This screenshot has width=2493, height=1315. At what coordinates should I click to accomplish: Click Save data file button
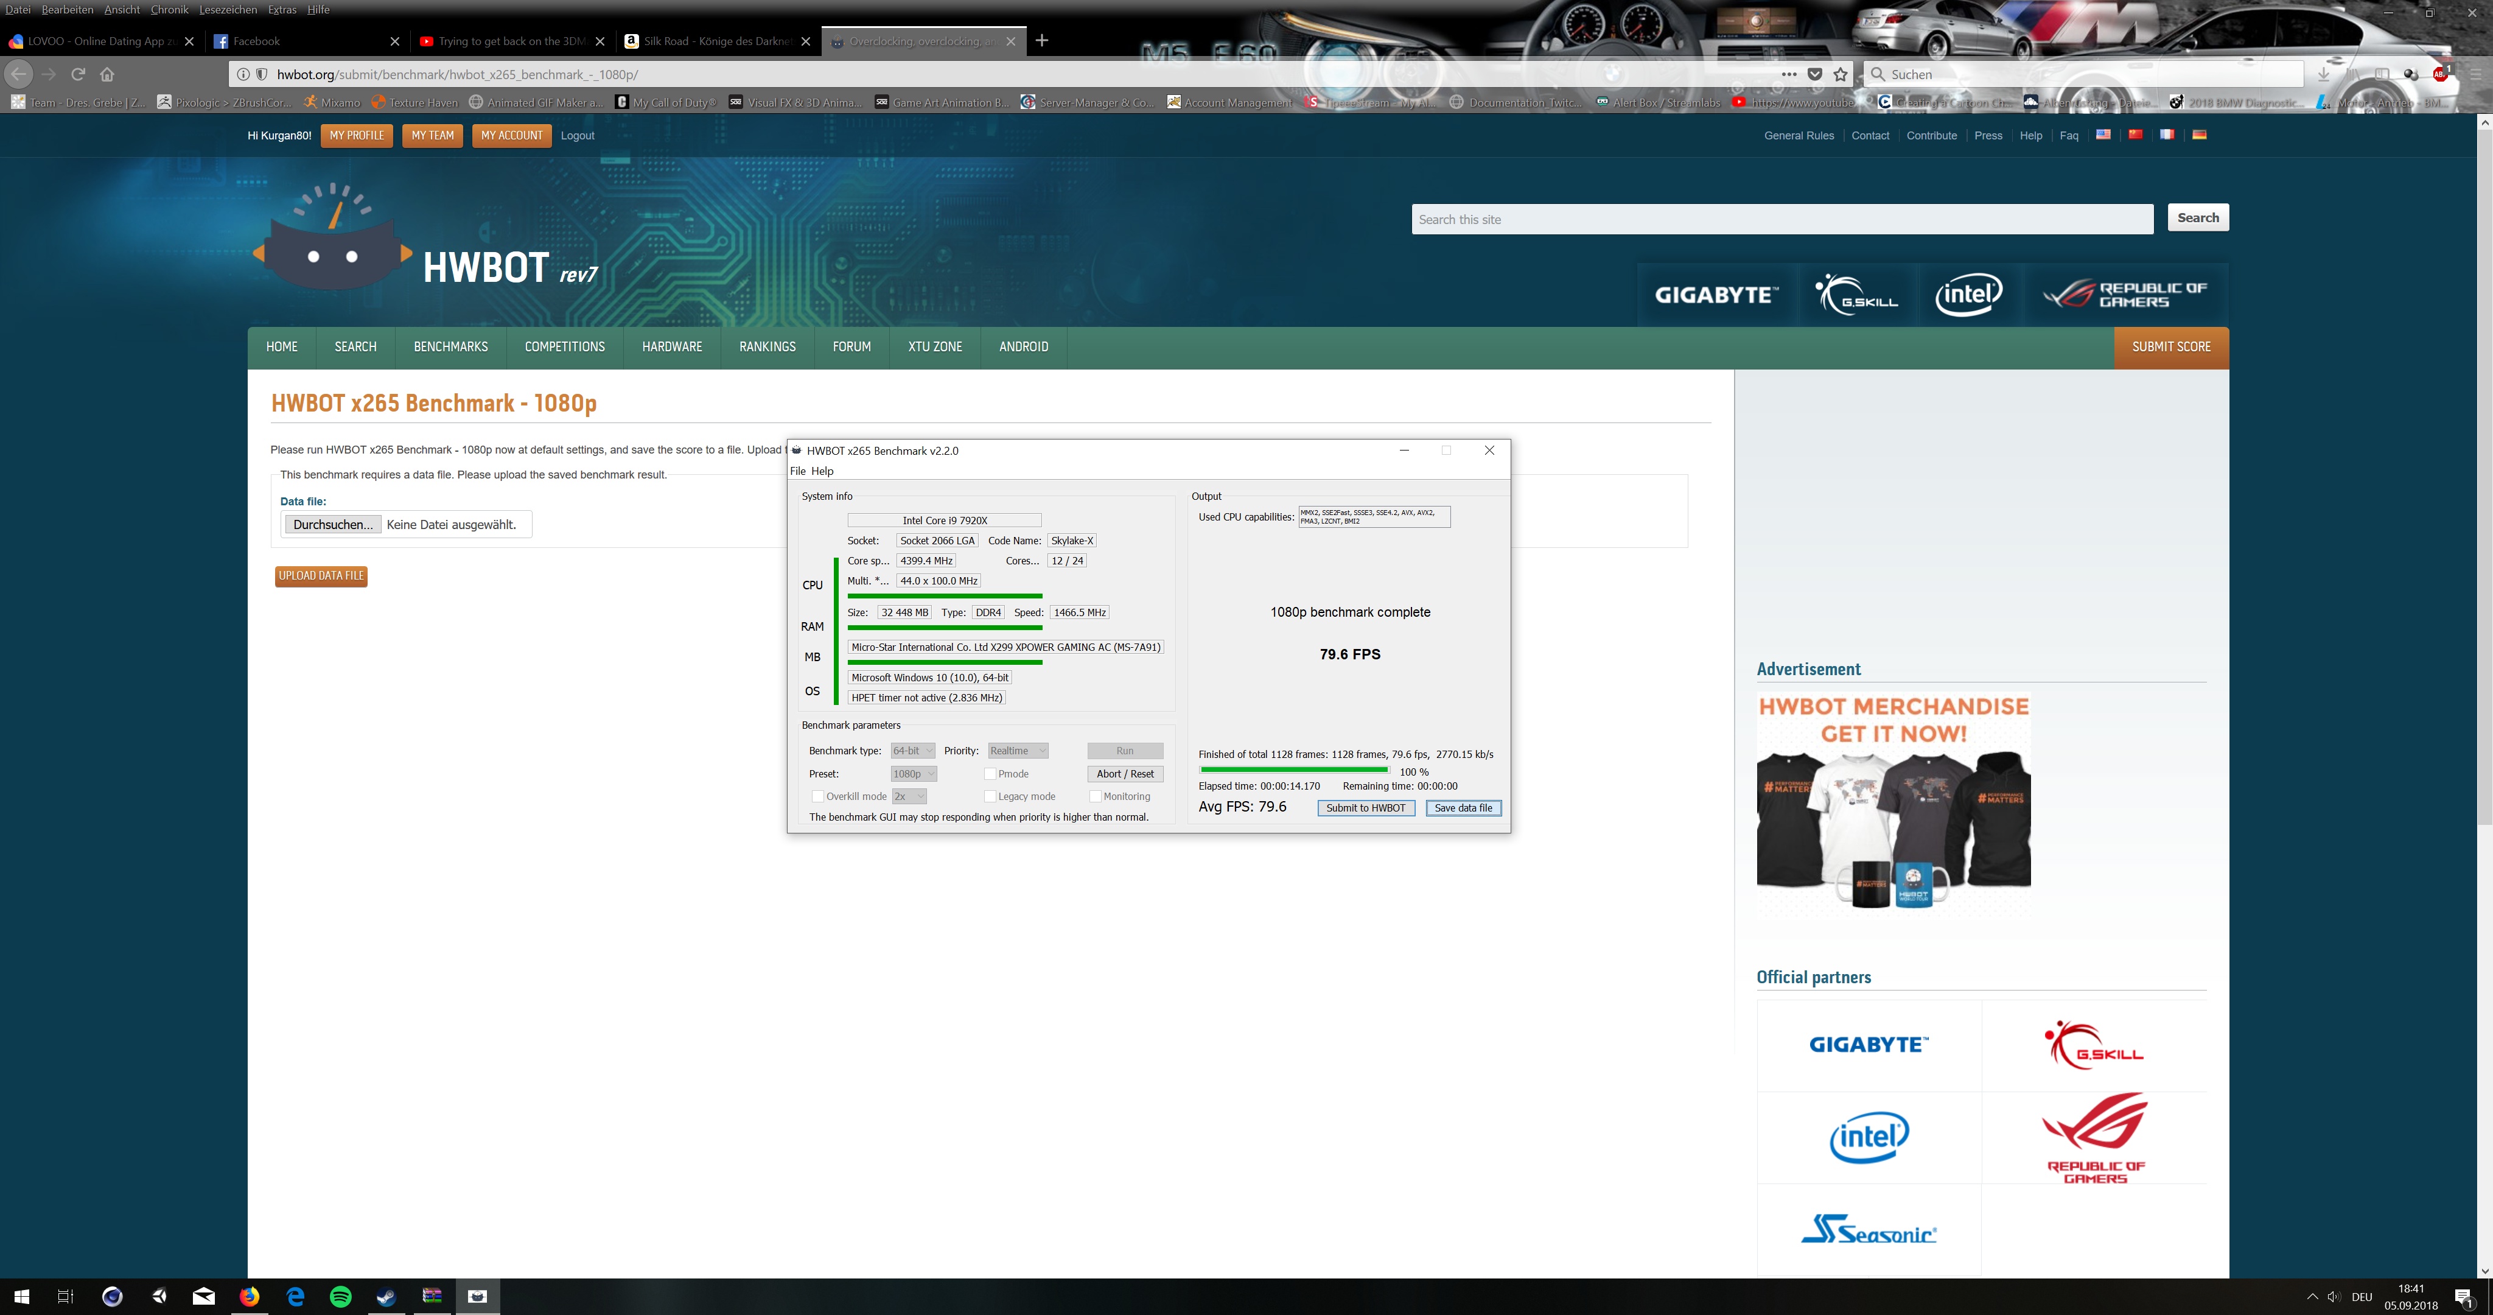(x=1463, y=808)
